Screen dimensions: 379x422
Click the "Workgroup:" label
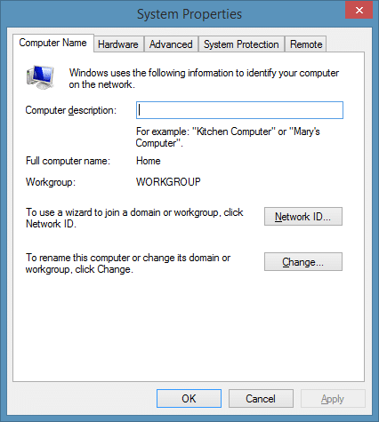51,182
